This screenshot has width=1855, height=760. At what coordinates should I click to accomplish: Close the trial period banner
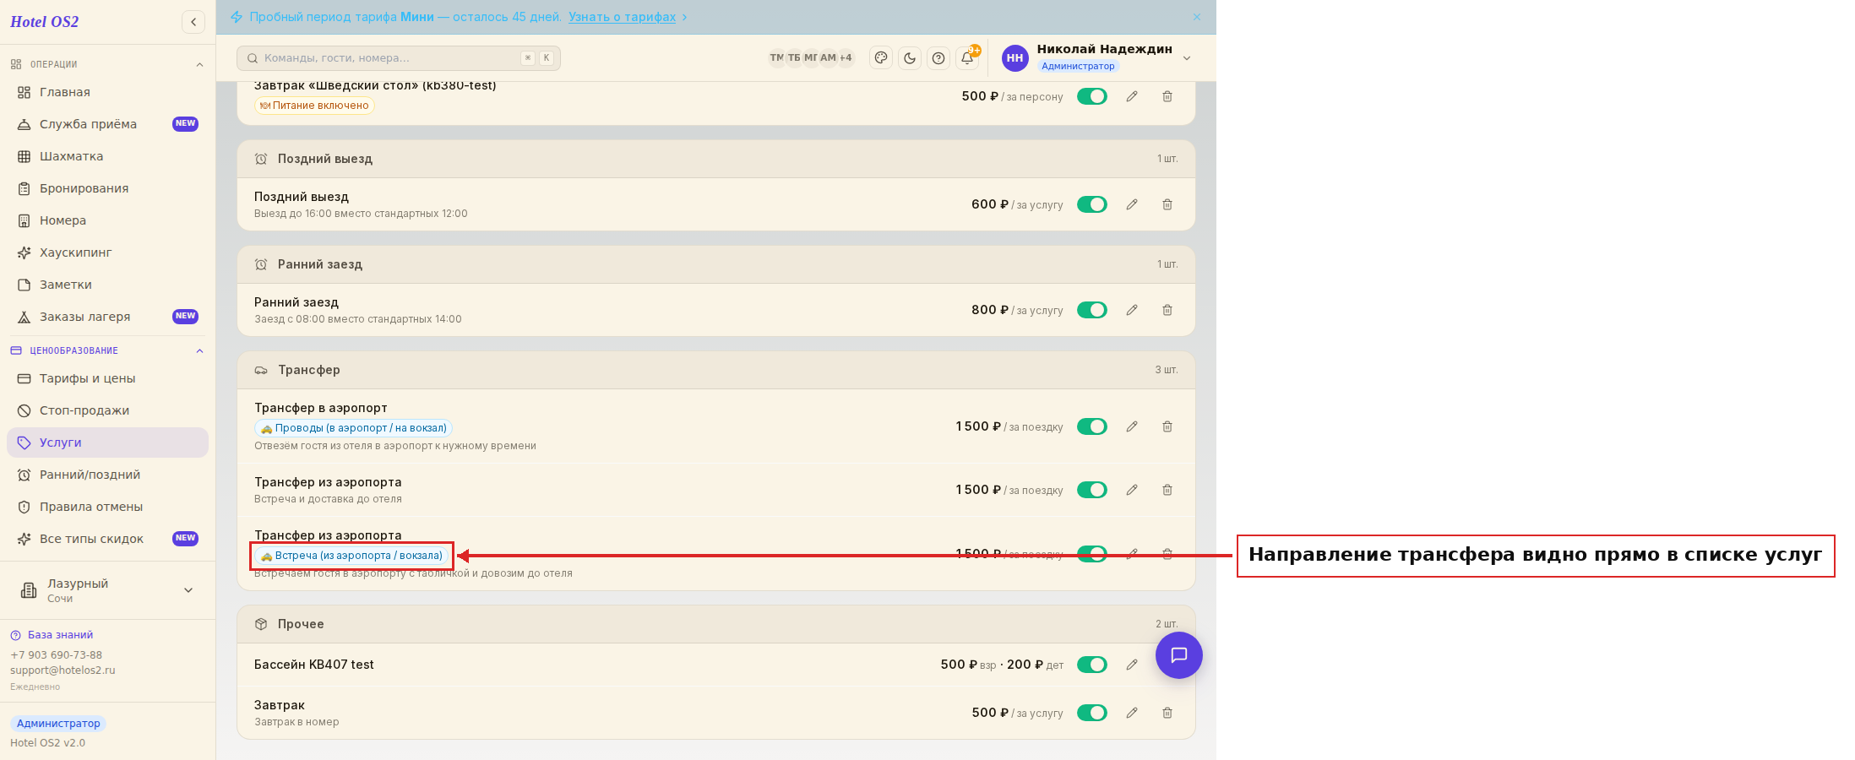pyautogui.click(x=1197, y=17)
